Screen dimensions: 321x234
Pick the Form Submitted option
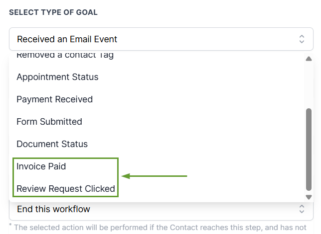49,122
